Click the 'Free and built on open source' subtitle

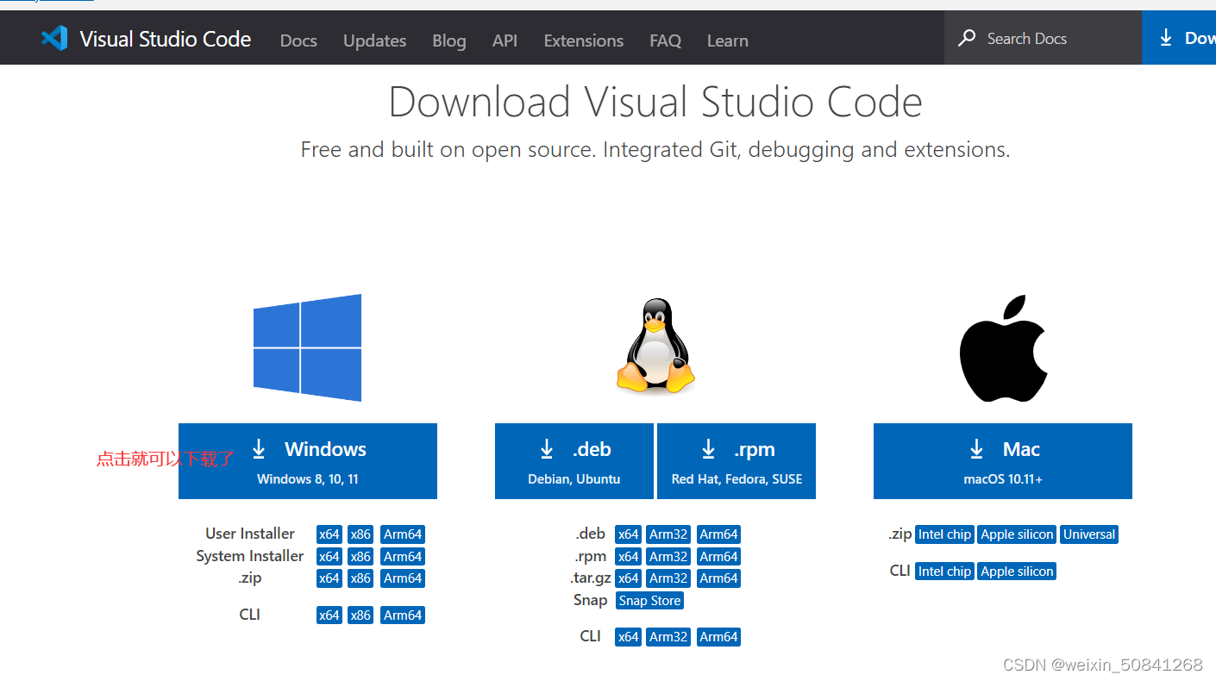click(655, 150)
